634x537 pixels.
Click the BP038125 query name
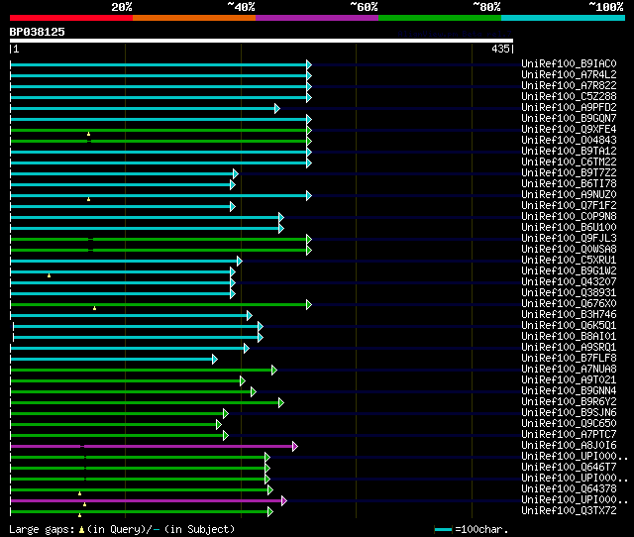pyautogui.click(x=38, y=32)
